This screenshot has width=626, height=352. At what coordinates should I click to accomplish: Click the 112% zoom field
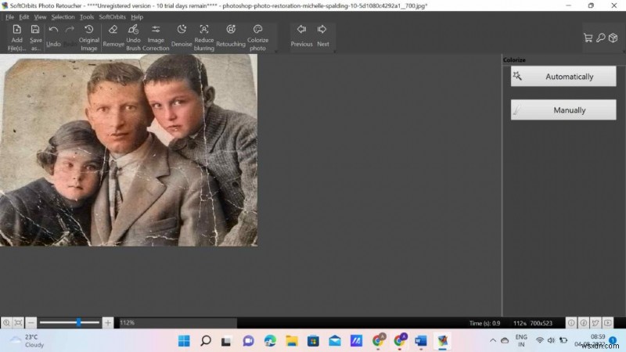tap(178, 322)
